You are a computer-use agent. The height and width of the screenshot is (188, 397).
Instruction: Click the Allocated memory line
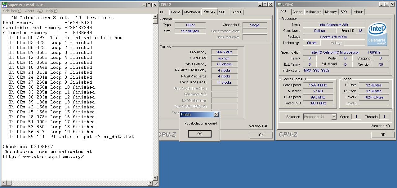(x=47, y=33)
